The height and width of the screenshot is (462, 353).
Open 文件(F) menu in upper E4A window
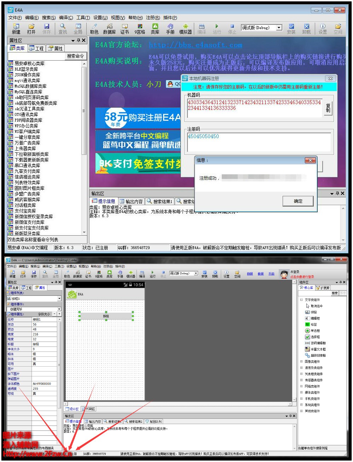(15, 18)
